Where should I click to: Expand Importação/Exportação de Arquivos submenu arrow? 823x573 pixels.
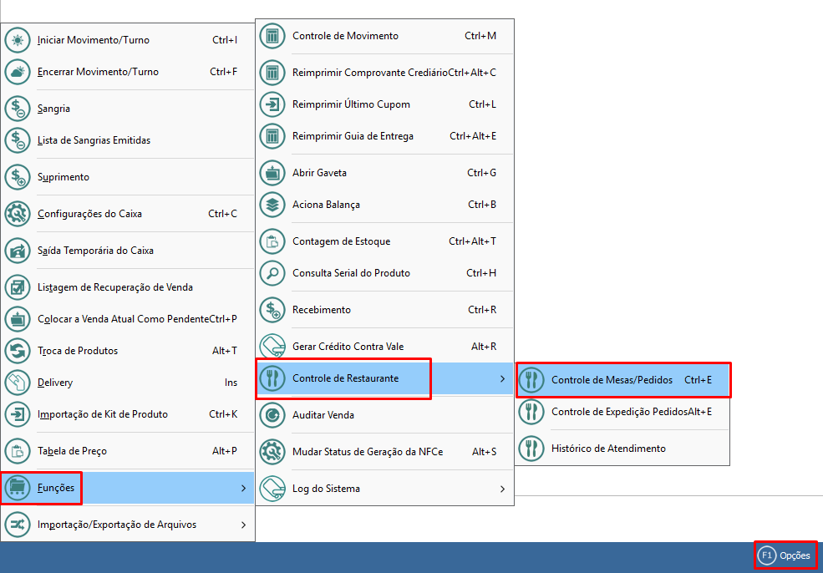coord(242,525)
